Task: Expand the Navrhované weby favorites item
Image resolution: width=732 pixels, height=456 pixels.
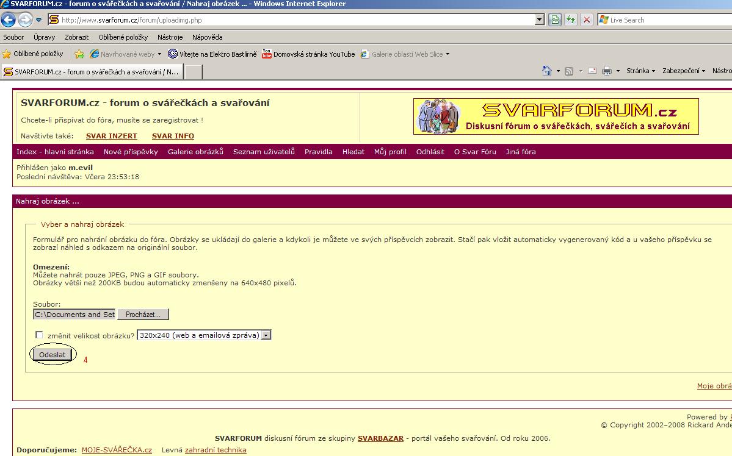Action: click(126, 54)
